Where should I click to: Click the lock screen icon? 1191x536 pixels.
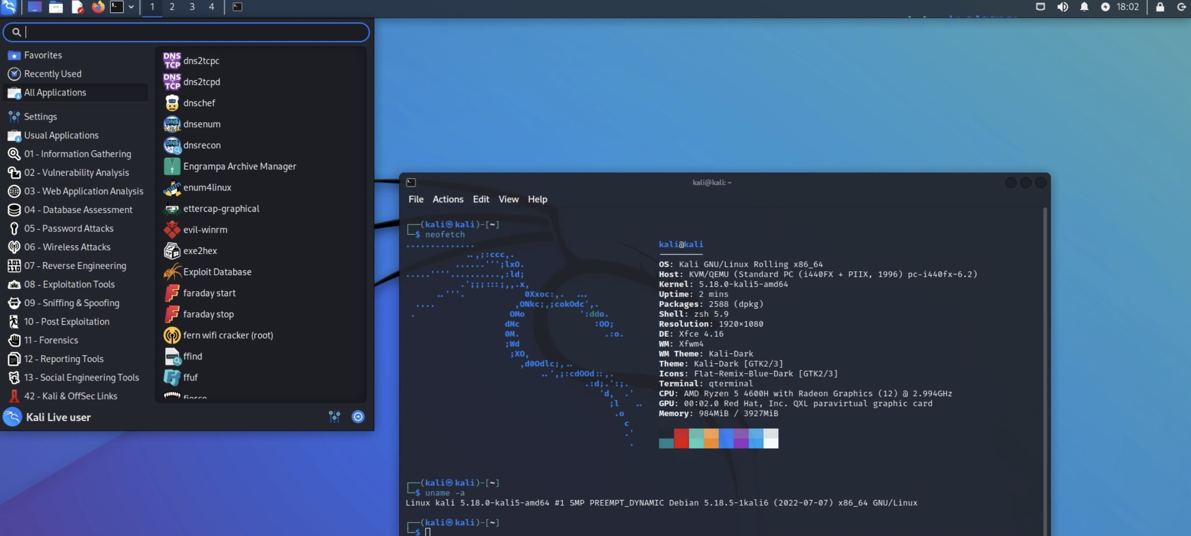[x=1160, y=7]
